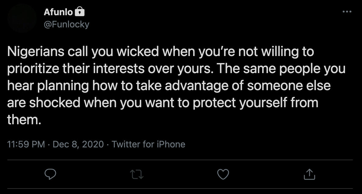
Task: Open the share tweet icon
Action: pyautogui.click(x=309, y=174)
